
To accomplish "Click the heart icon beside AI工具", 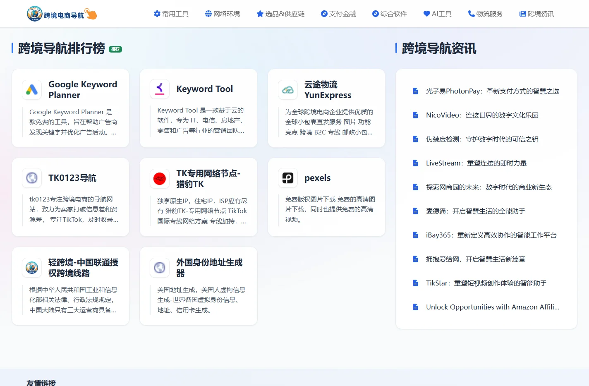I will [427, 14].
